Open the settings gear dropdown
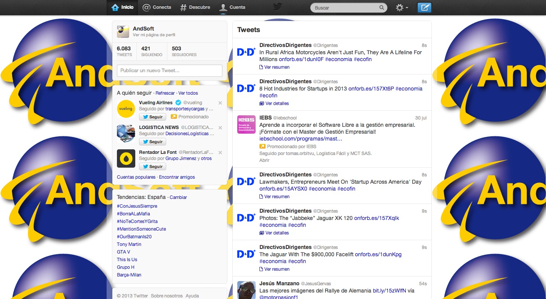Image resolution: width=546 pixels, height=299 pixels. [x=401, y=8]
